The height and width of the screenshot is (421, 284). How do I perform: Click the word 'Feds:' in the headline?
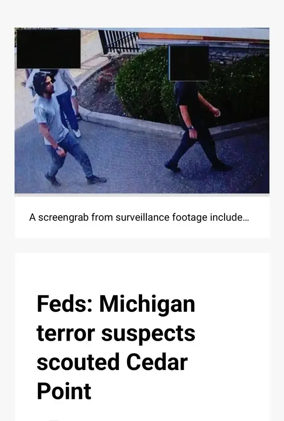pos(64,304)
